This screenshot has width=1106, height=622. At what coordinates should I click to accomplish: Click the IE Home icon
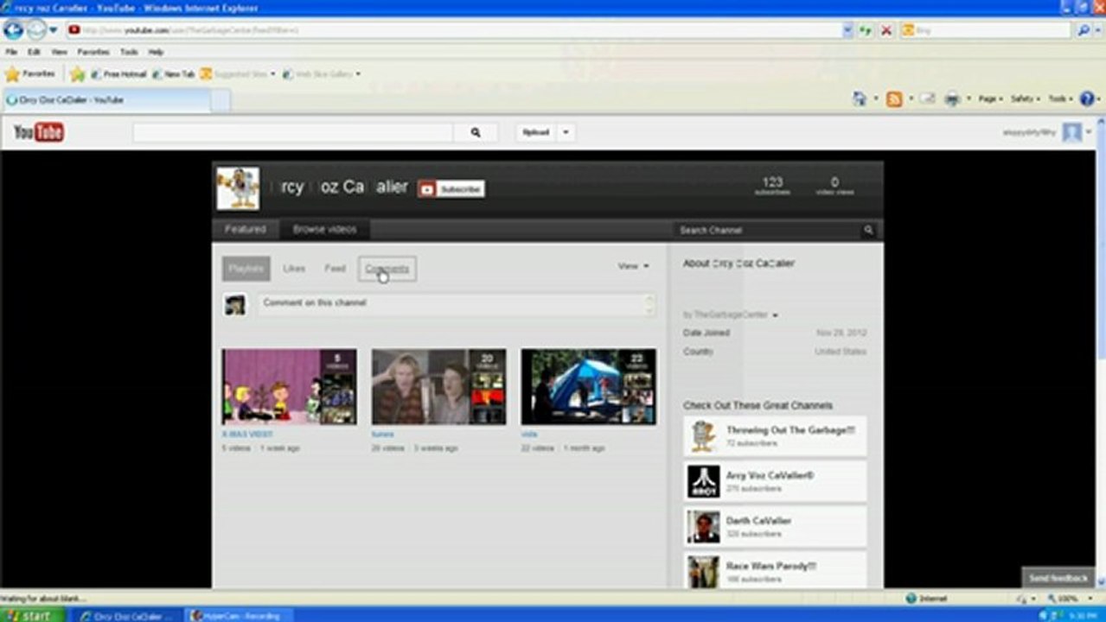(860, 99)
